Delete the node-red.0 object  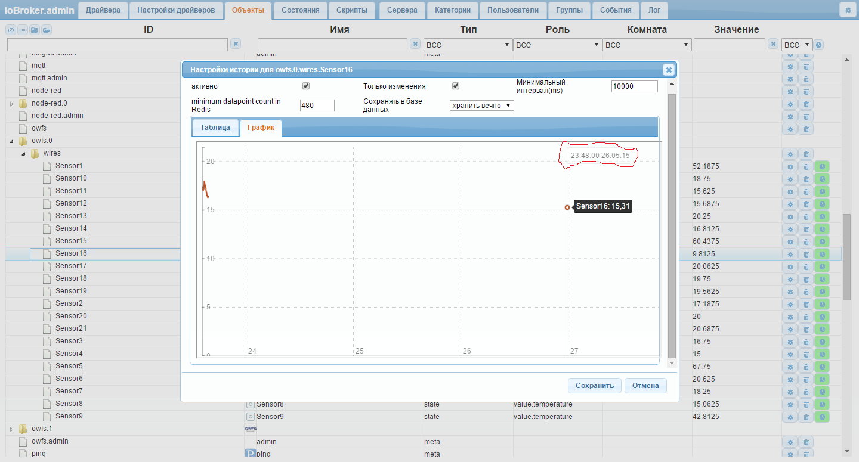(805, 103)
